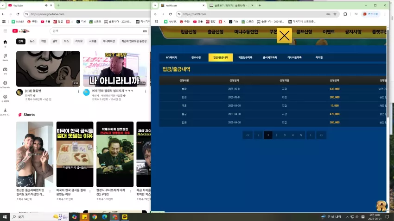The image size is (394, 221).
Task: Open Shorts in YouTube sidebar
Action: [x=5, y=57]
